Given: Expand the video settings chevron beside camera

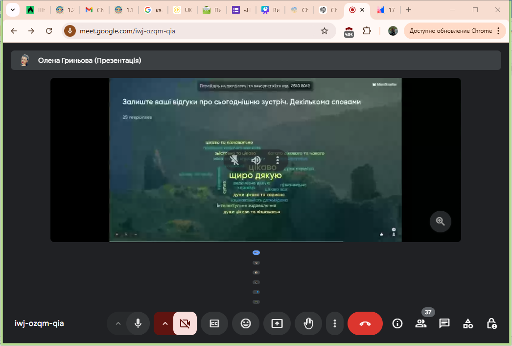Looking at the screenshot, I should (x=165, y=323).
